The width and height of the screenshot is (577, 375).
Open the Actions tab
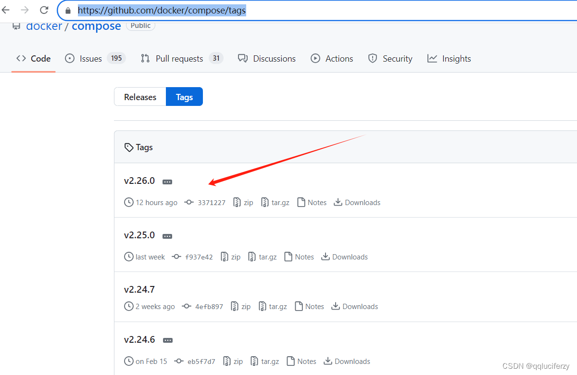[332, 59]
